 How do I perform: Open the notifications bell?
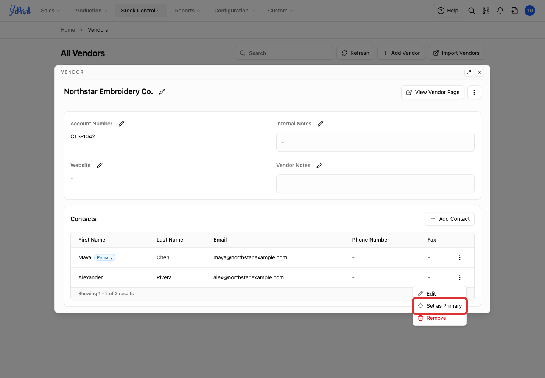click(x=500, y=11)
